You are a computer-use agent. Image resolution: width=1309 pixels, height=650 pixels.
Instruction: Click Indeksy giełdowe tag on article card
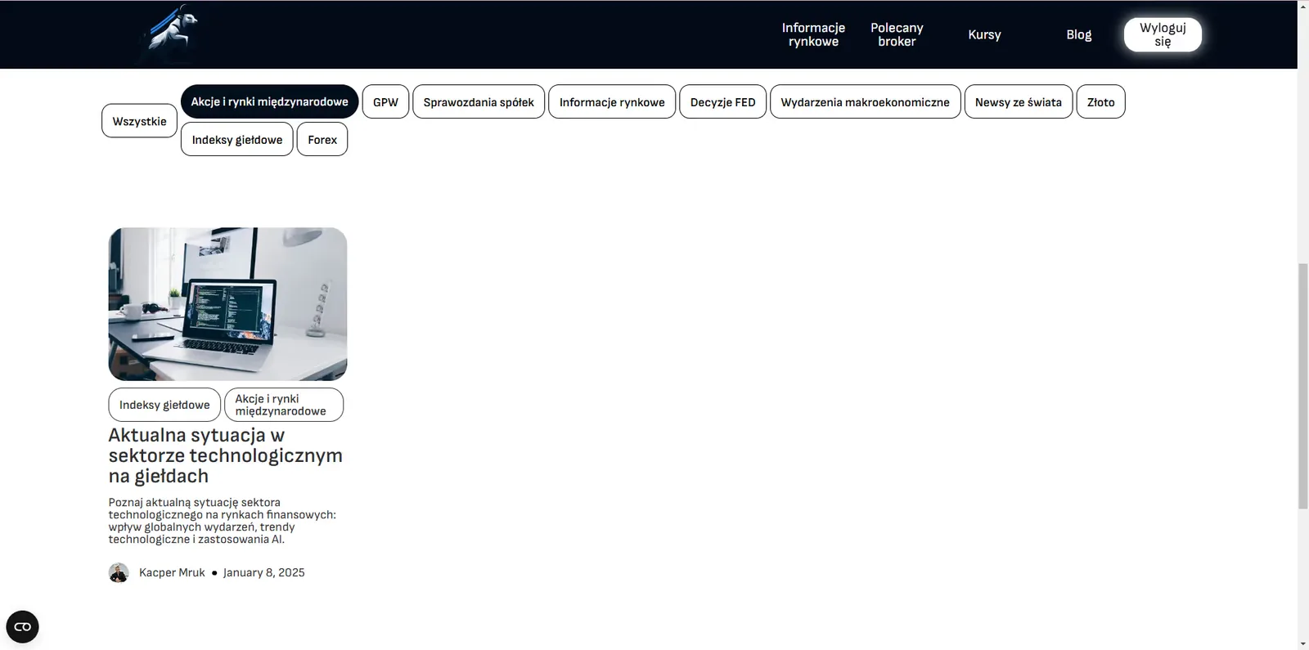tap(164, 405)
